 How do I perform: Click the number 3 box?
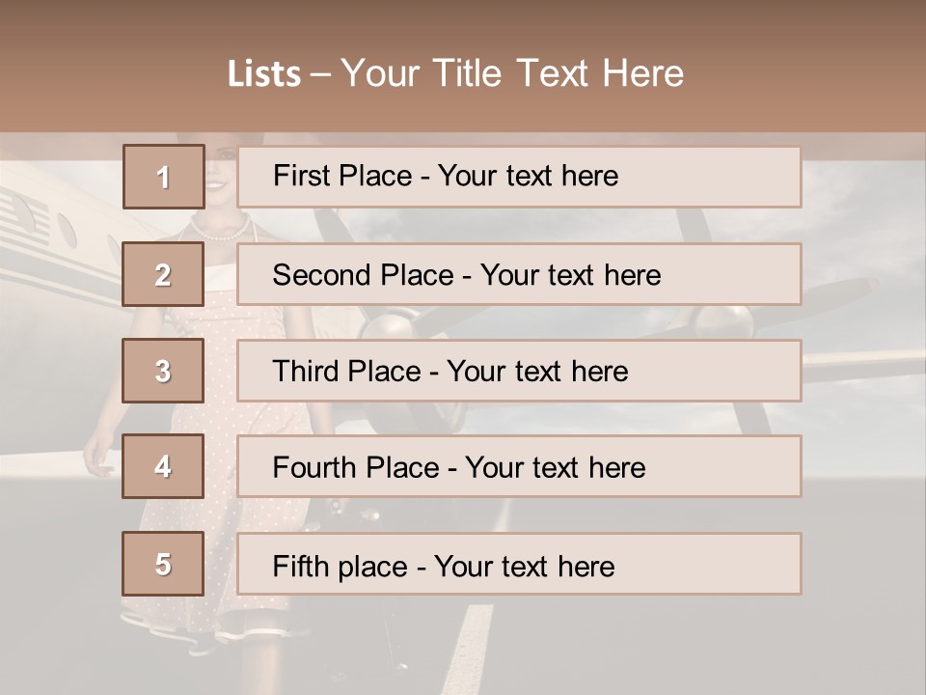[x=163, y=371]
